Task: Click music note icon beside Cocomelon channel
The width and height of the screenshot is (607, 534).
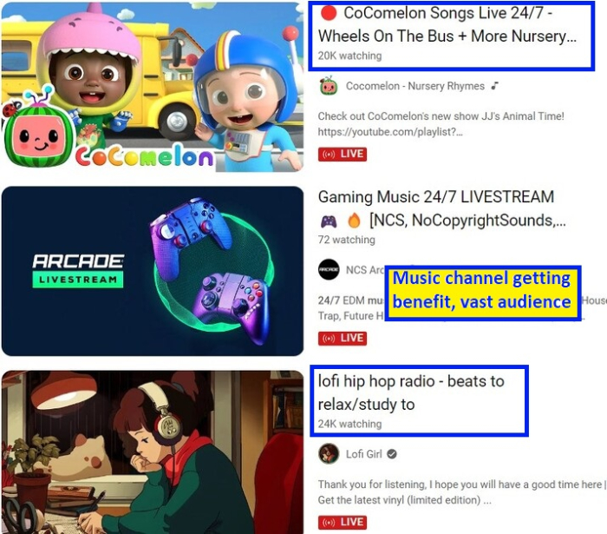Action: [495, 86]
